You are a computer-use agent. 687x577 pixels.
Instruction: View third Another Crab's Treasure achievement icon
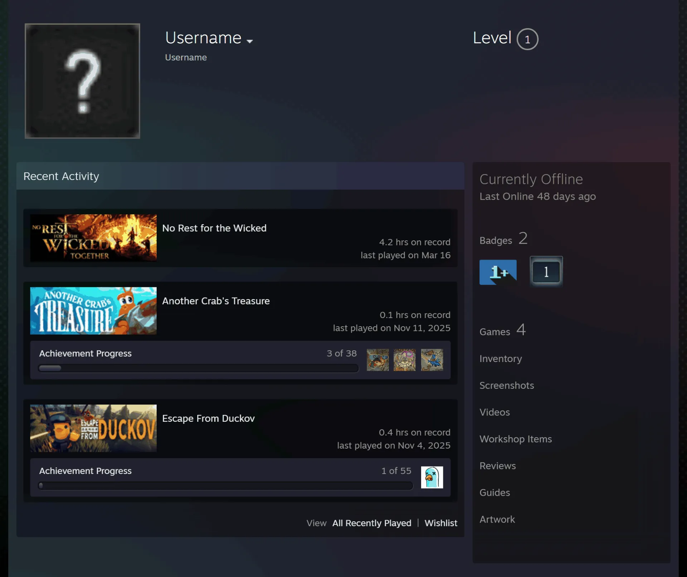tap(432, 360)
